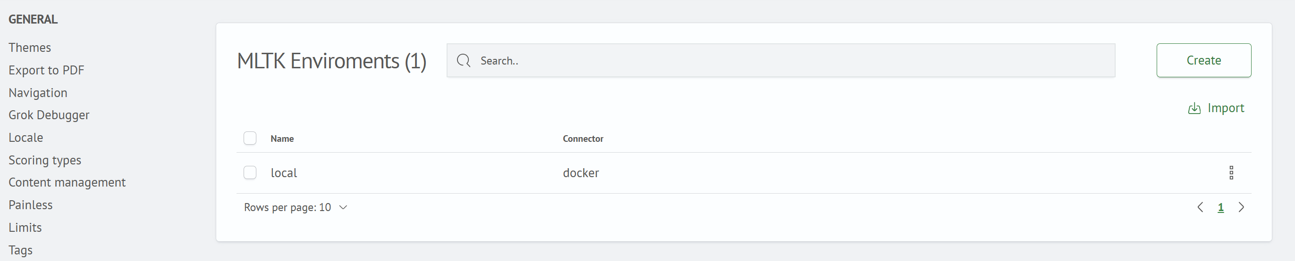Select Export to PDF menu item
Viewport: 1295px width, 261px height.
click(46, 70)
